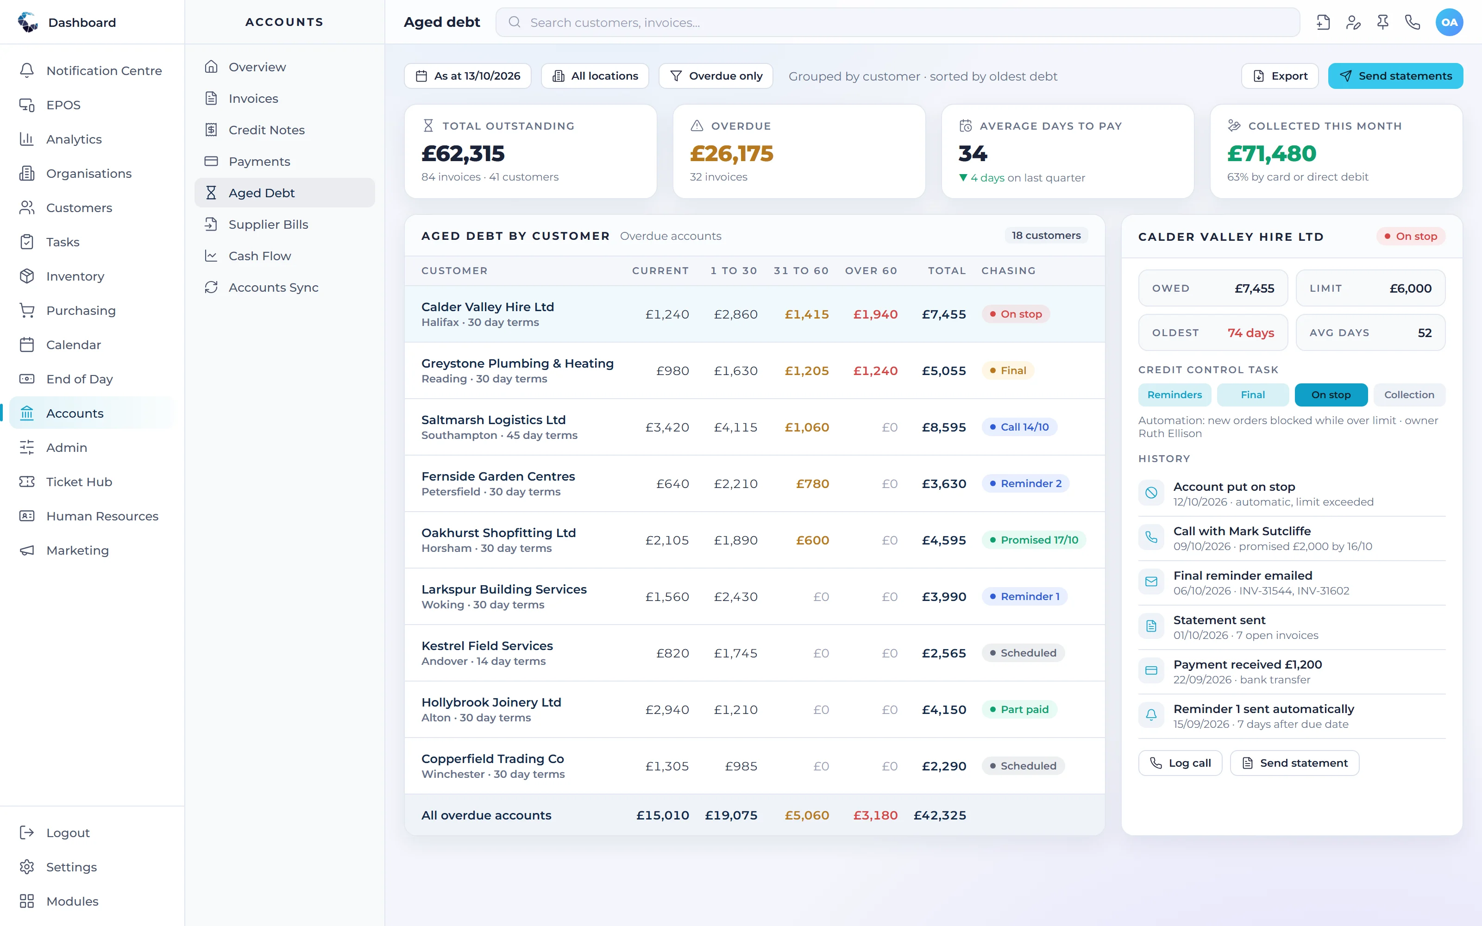
Task: Open the OA user avatar
Action: (1449, 23)
